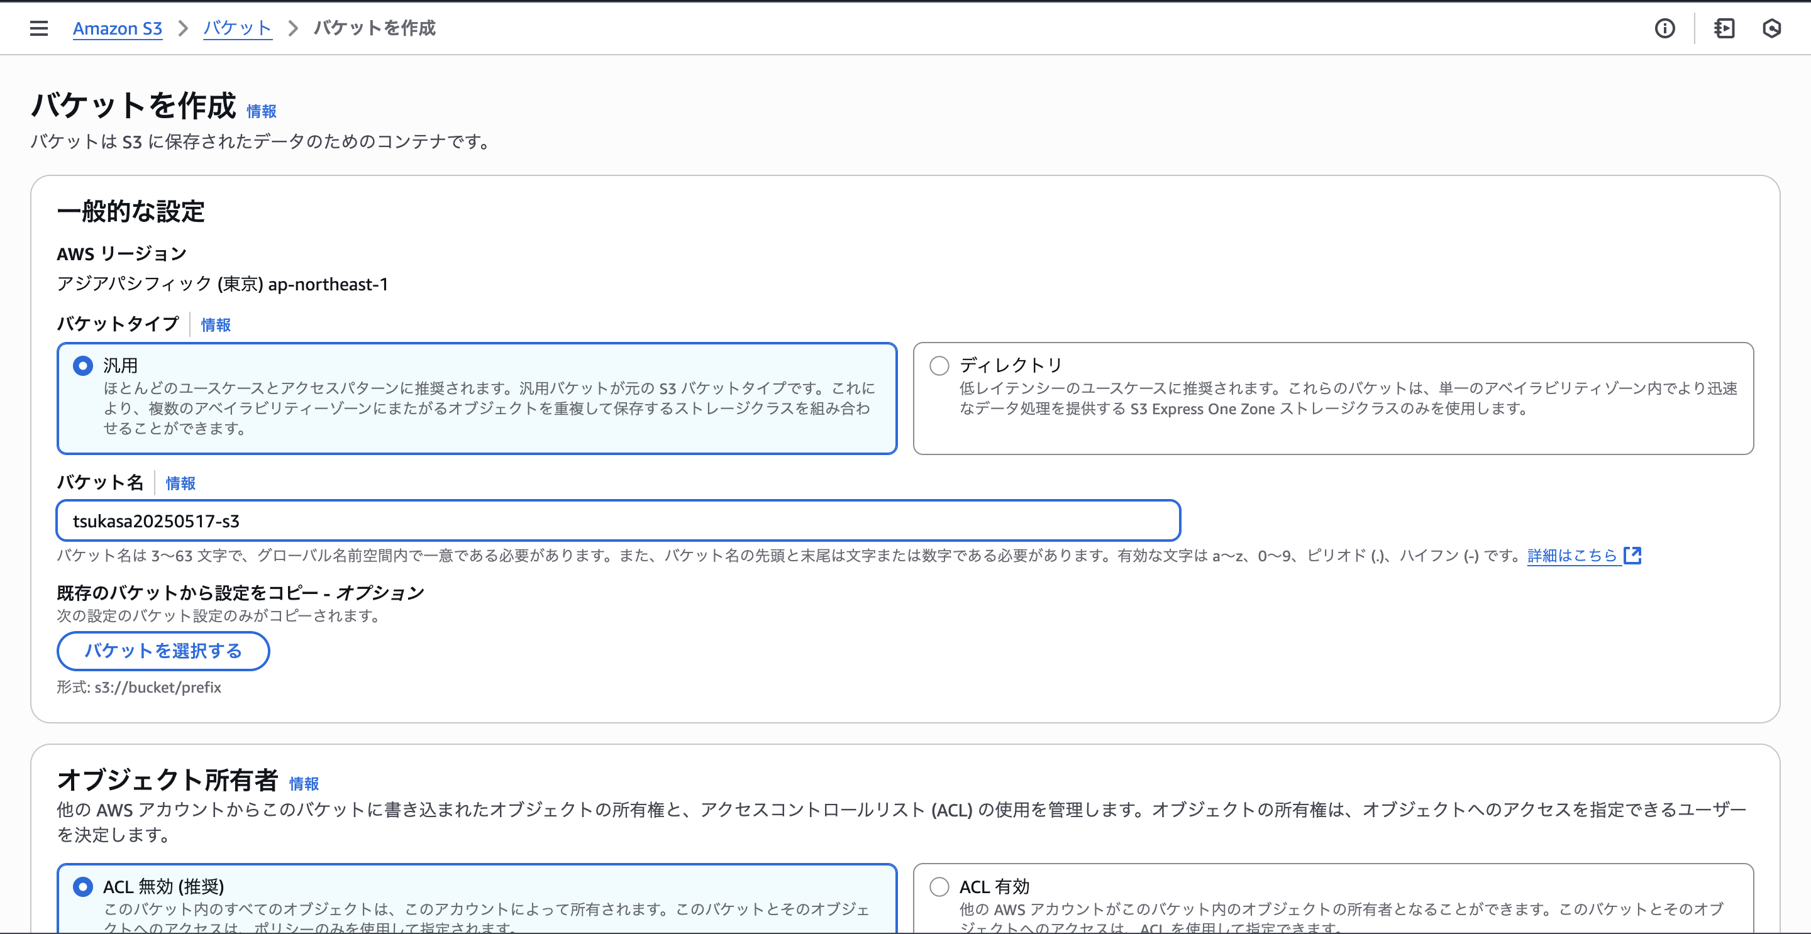Click breadcrumb chevron after Amazon S3
Image resolution: width=1811 pixels, height=934 pixels.
click(x=183, y=28)
